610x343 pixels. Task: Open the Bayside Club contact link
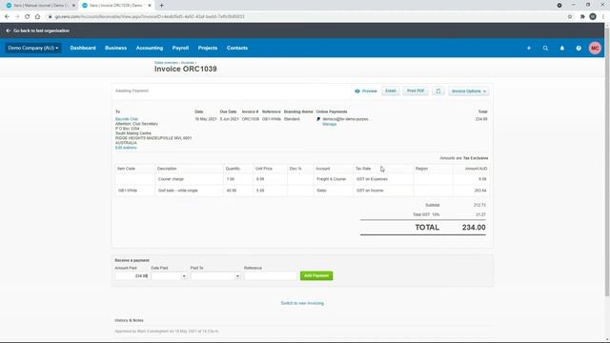127,119
